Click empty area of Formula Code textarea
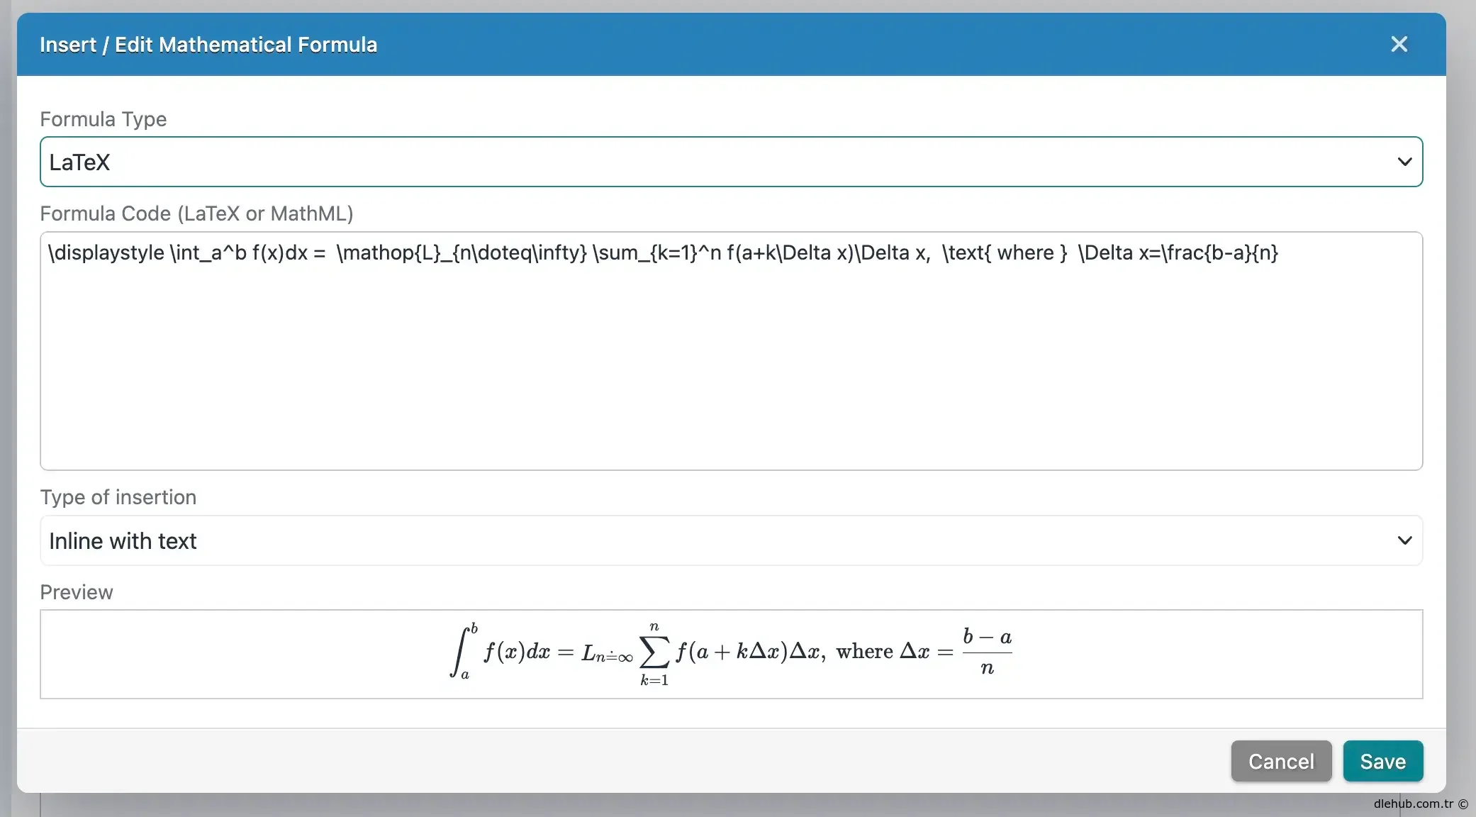 [x=730, y=369]
